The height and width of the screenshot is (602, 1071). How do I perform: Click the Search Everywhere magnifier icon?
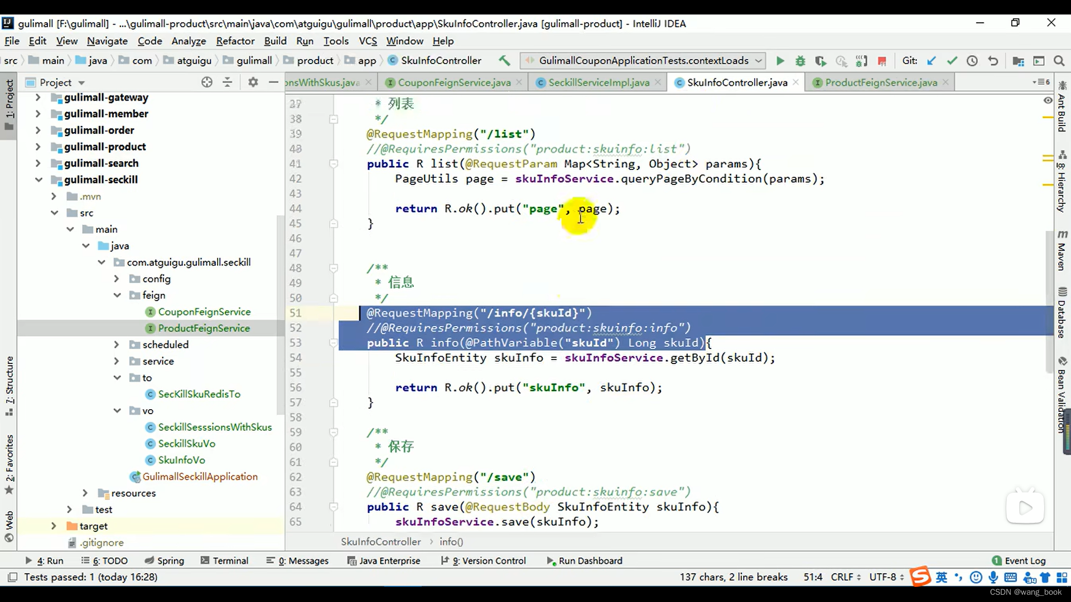point(1059,61)
